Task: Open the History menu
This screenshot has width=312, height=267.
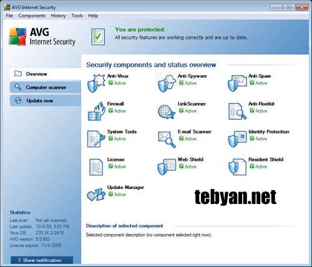Action: [x=58, y=16]
